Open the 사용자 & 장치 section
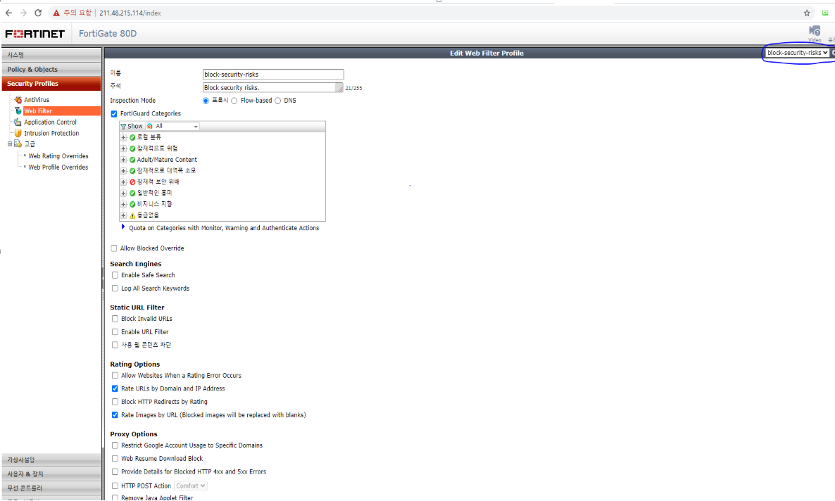This screenshot has height=501, width=835. point(51,474)
